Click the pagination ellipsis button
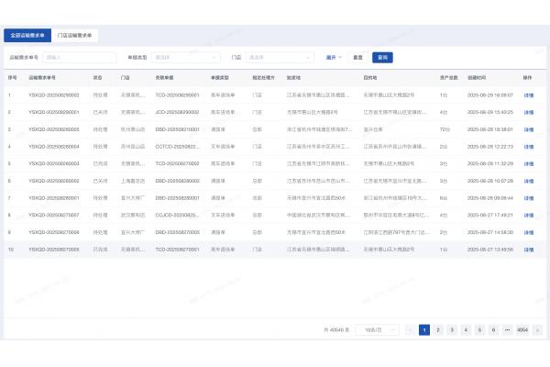 507,328
